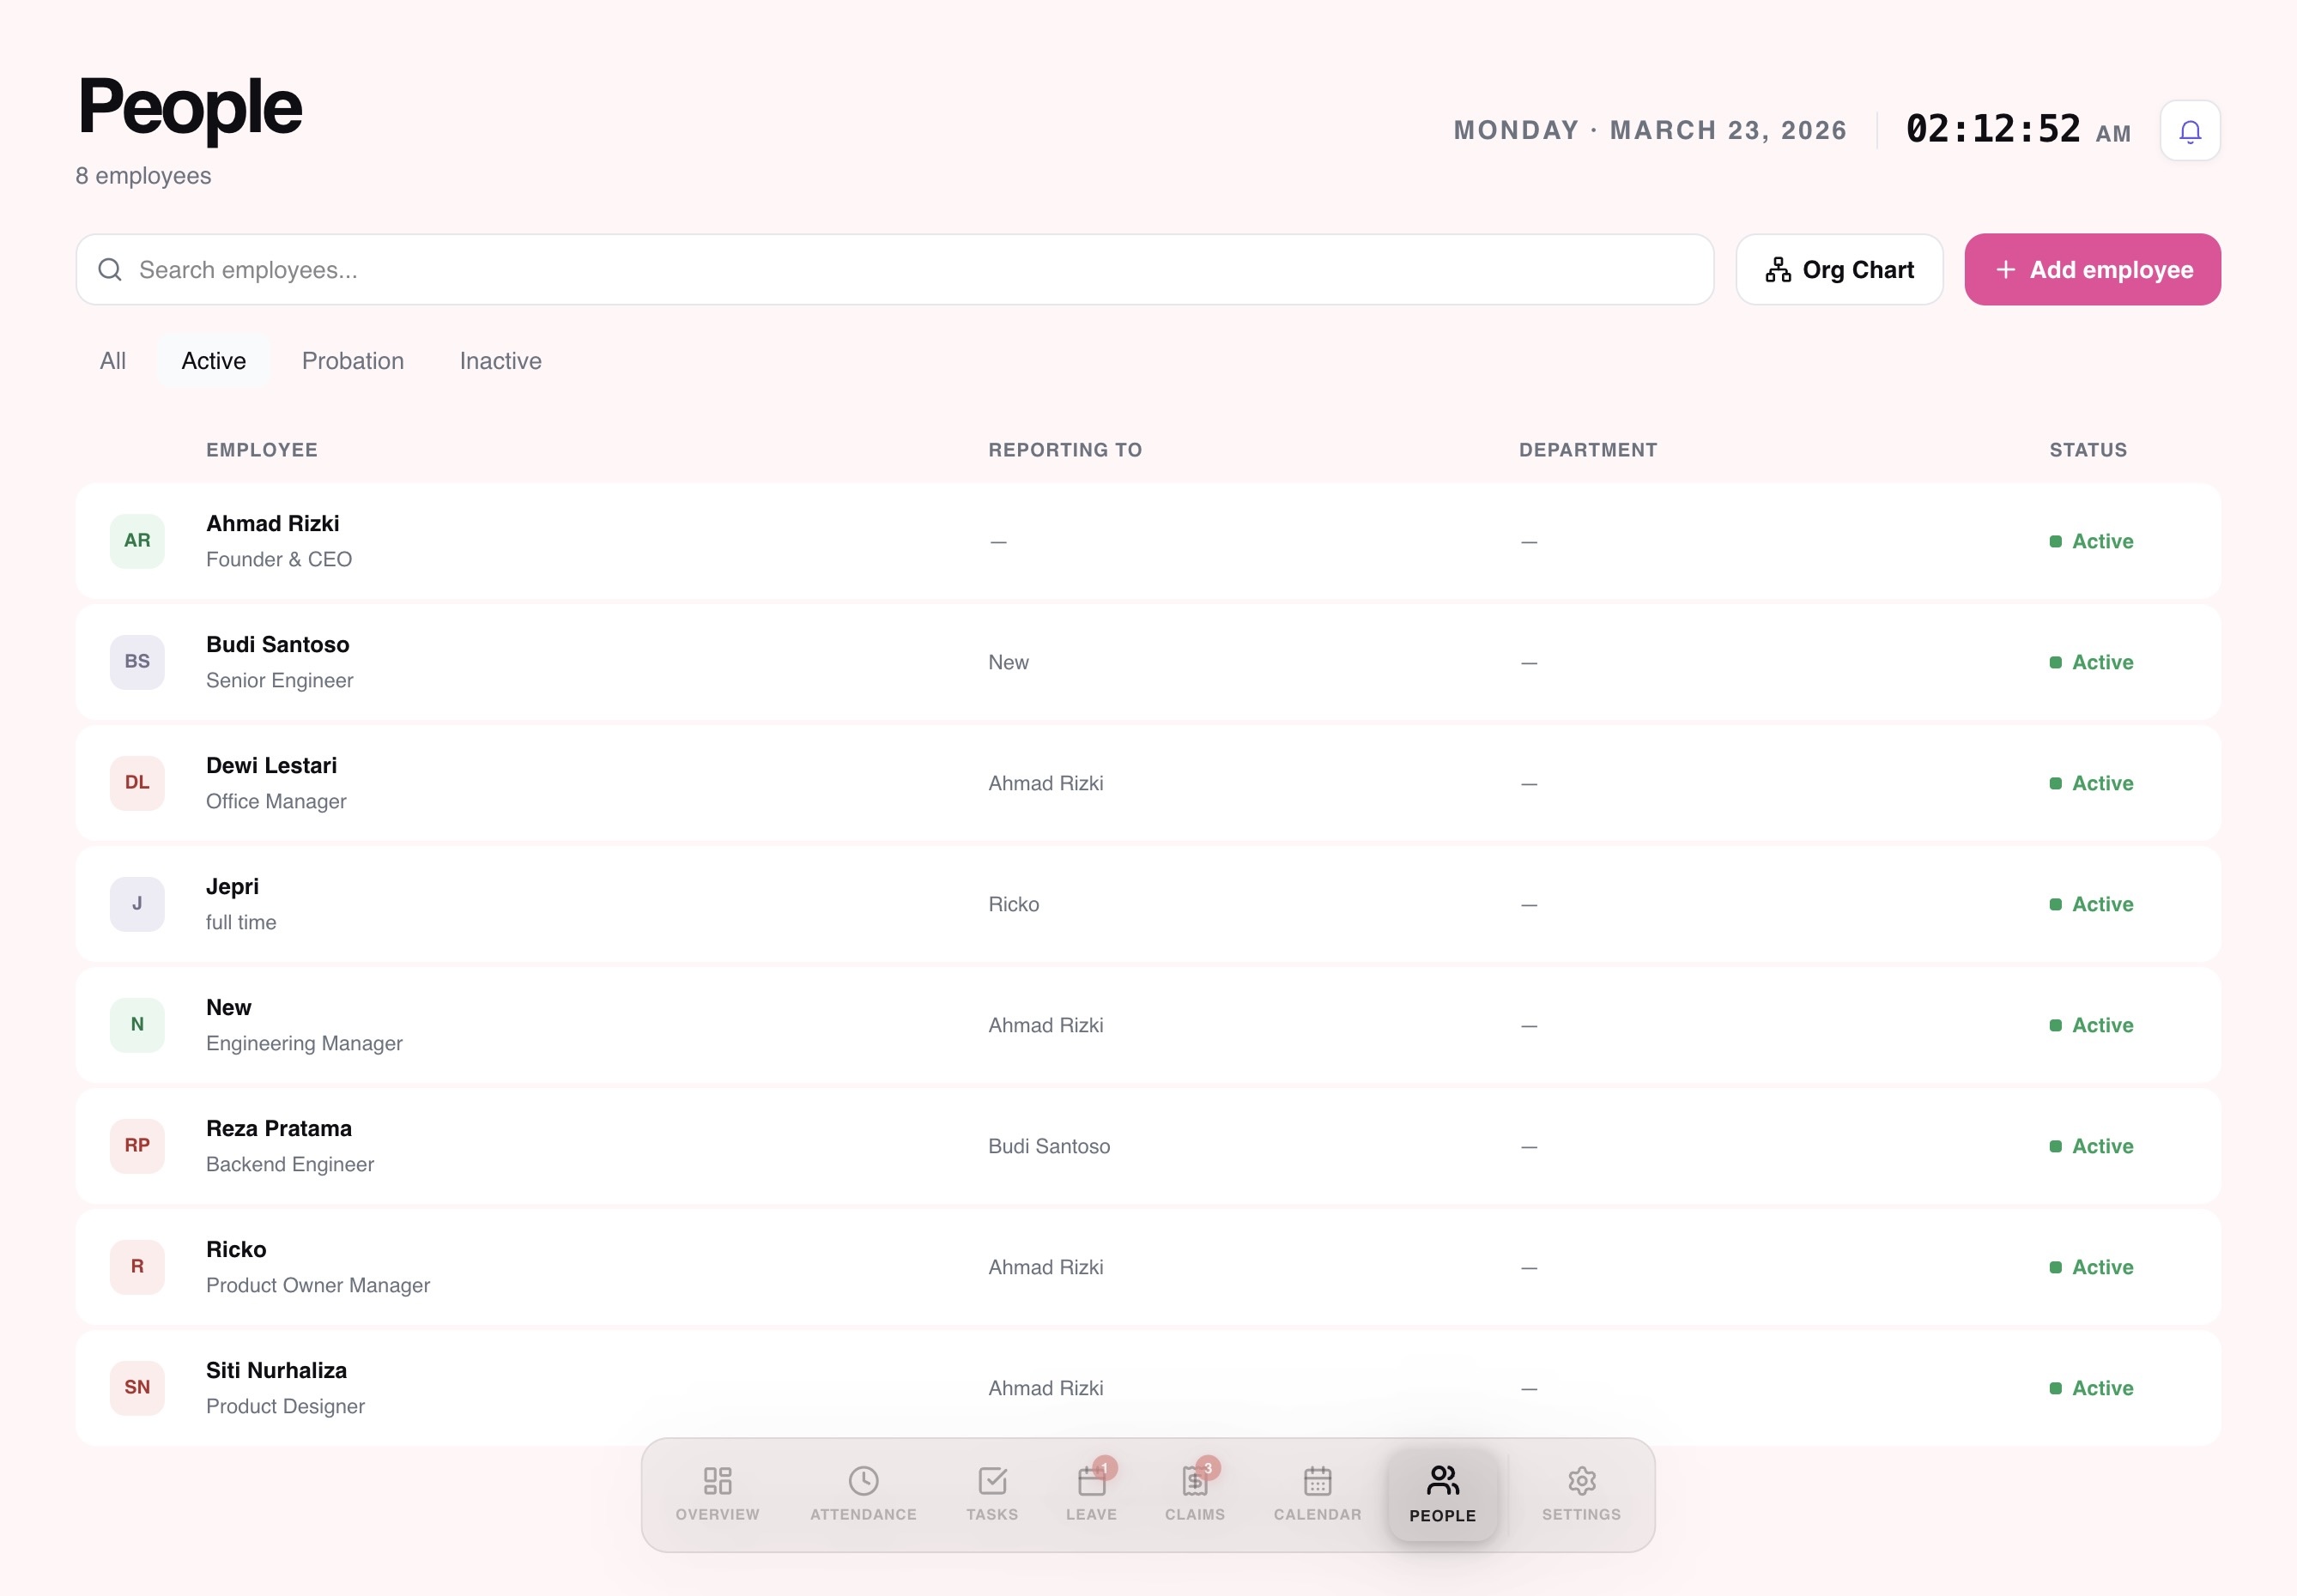Open the Calendar icon in bottom nav
2297x1596 pixels.
pyautogui.click(x=1317, y=1481)
